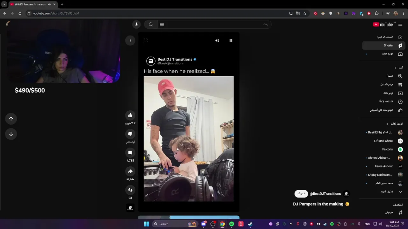The height and width of the screenshot is (229, 408).
Task: Show more subscriptions with the chevron
Action: [400, 192]
